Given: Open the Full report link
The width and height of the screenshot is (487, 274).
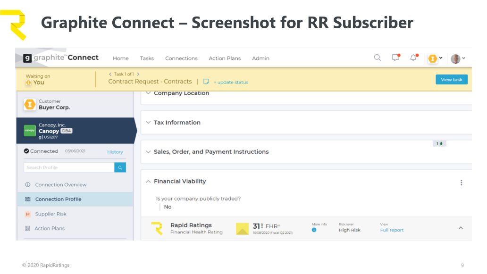Looking at the screenshot, I should pyautogui.click(x=392, y=230).
